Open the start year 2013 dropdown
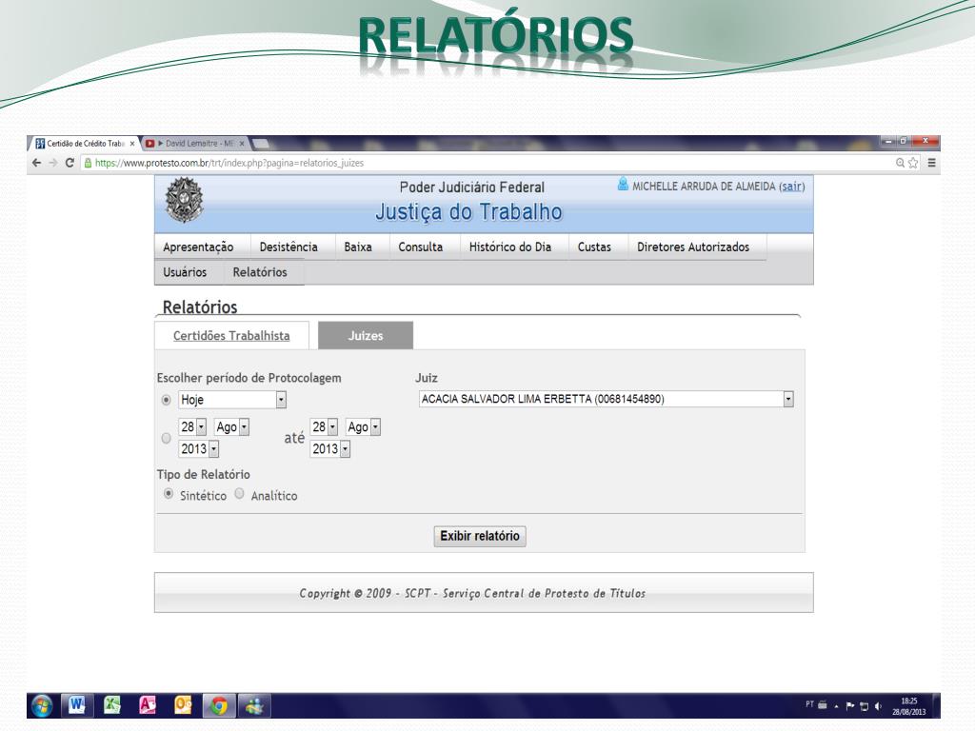The width and height of the screenshot is (975, 731). (x=214, y=449)
